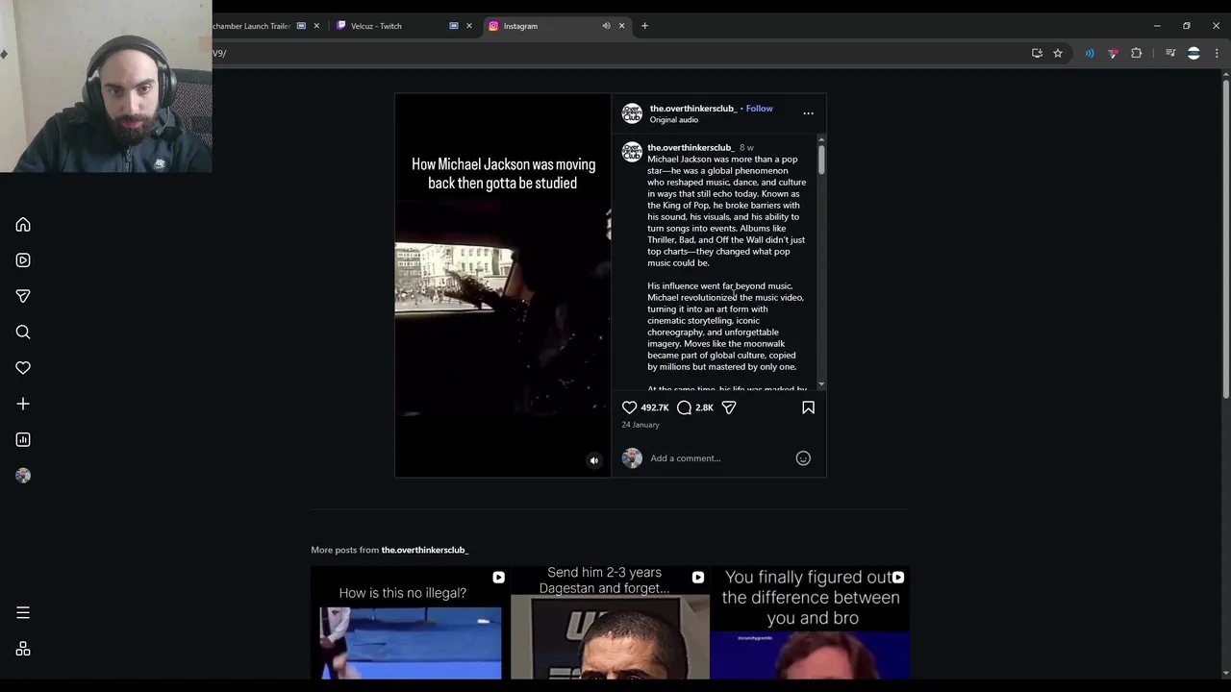Screen dimensions: 1231x692
Task: Focus the Add a comment field
Action: tap(719, 458)
